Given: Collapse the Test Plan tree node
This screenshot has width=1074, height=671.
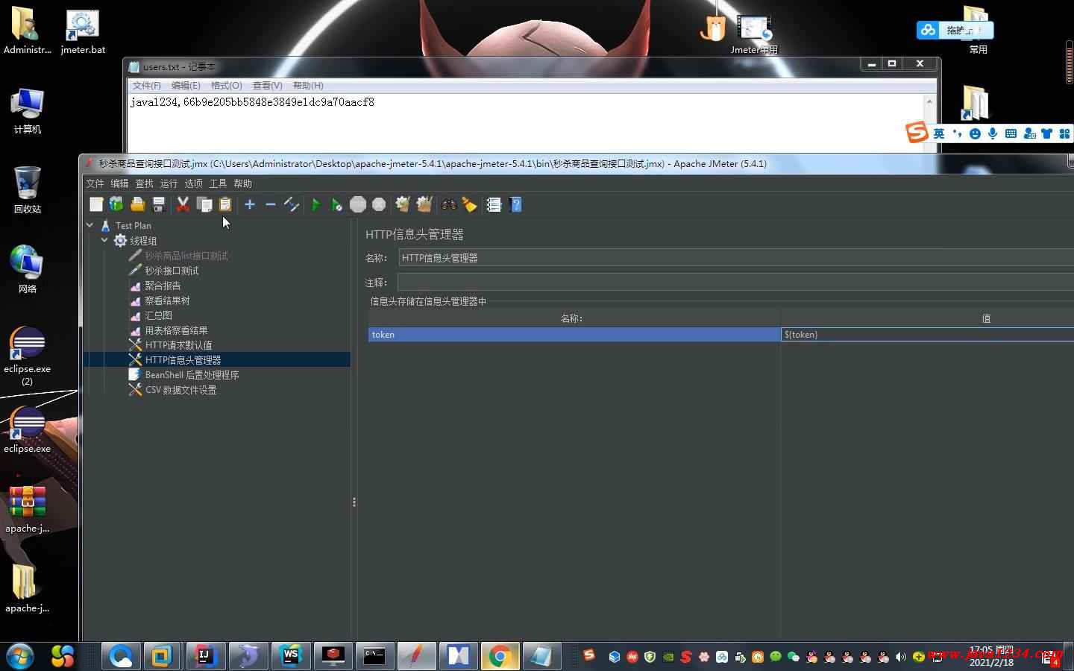Looking at the screenshot, I should (x=89, y=225).
